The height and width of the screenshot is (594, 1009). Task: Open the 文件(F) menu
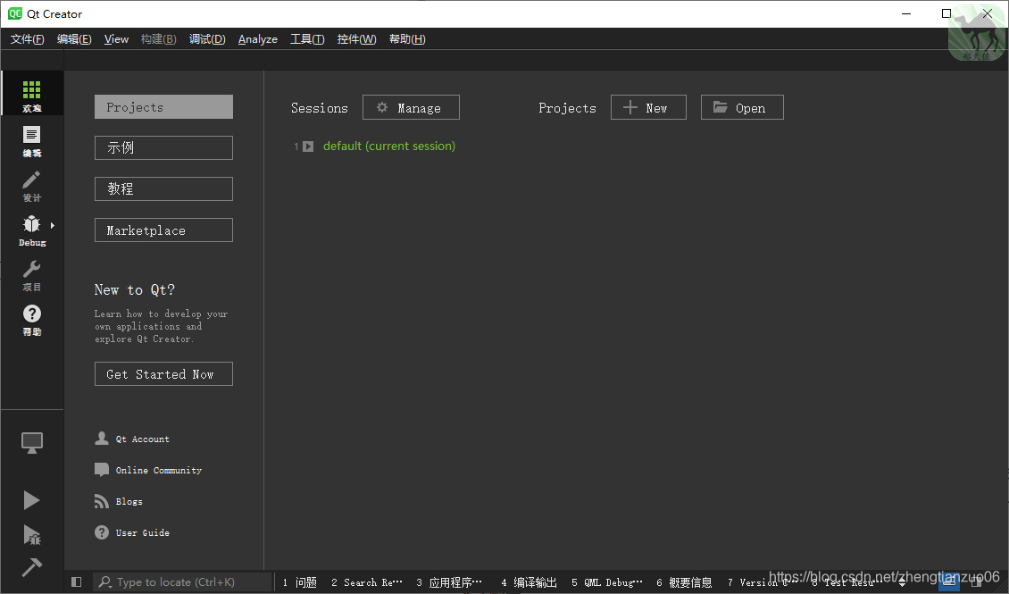pyautogui.click(x=28, y=39)
